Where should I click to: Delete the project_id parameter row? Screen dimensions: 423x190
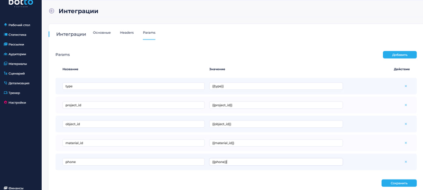click(406, 105)
